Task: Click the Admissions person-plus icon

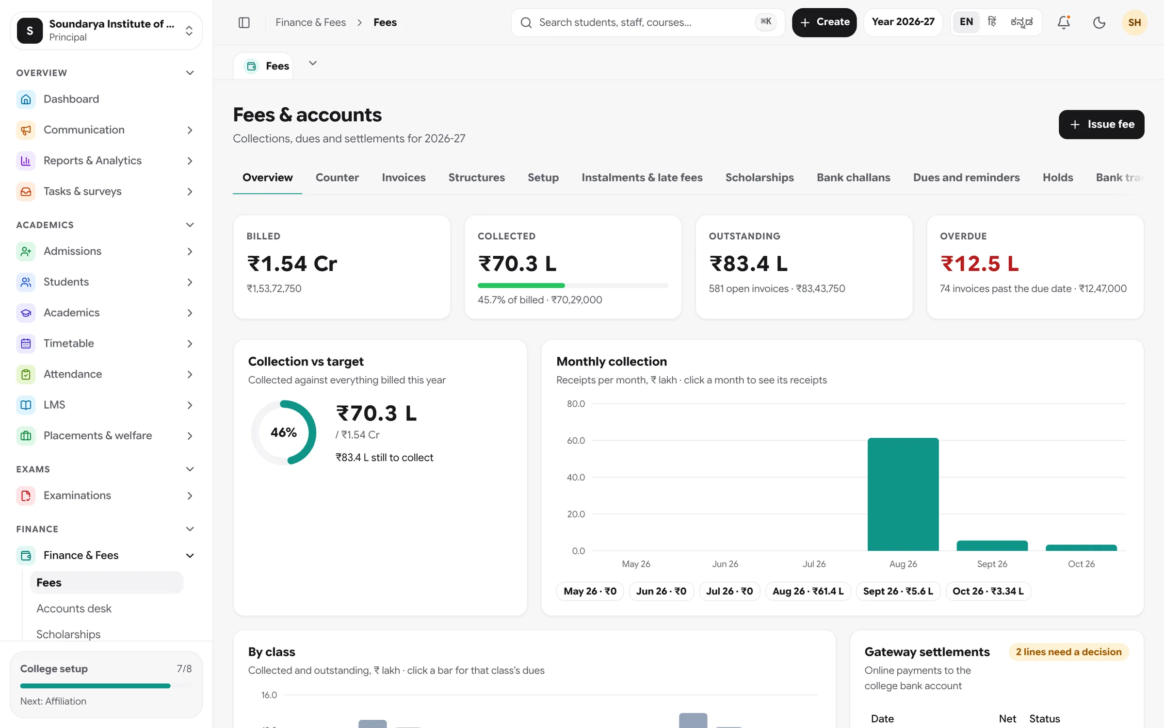Action: [x=26, y=251]
